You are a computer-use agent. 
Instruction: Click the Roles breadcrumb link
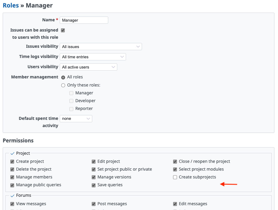(11, 5)
